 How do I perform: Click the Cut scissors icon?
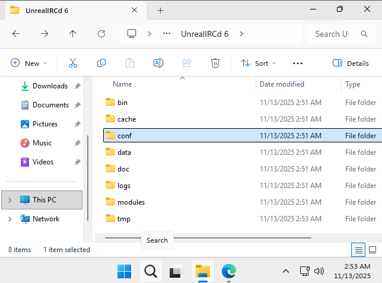pyautogui.click(x=73, y=63)
